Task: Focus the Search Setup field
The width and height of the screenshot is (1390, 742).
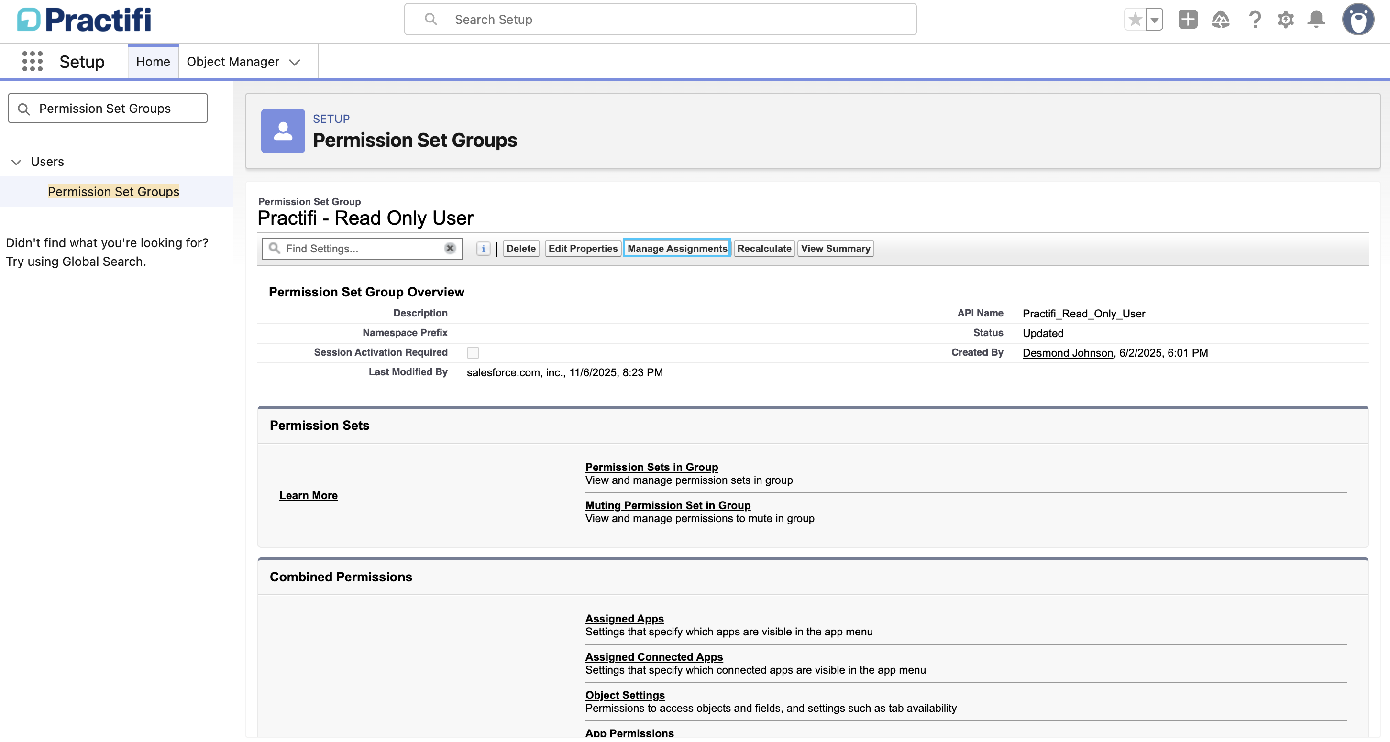Action: [x=661, y=20]
